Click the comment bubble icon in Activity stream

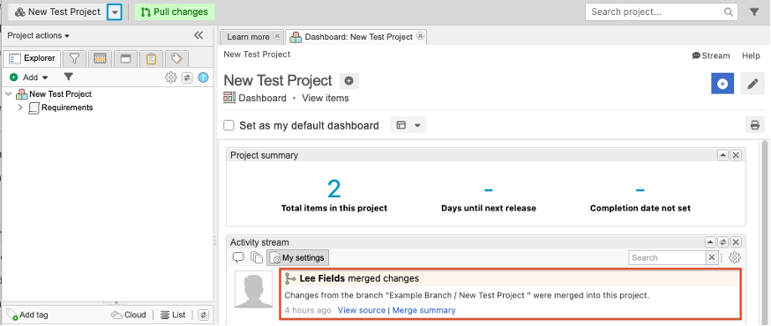[x=238, y=257]
